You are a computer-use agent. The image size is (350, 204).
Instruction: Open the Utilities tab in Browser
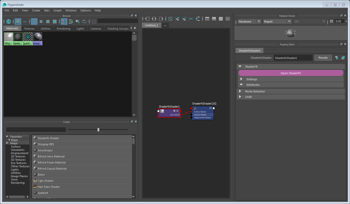pyautogui.click(x=46, y=29)
